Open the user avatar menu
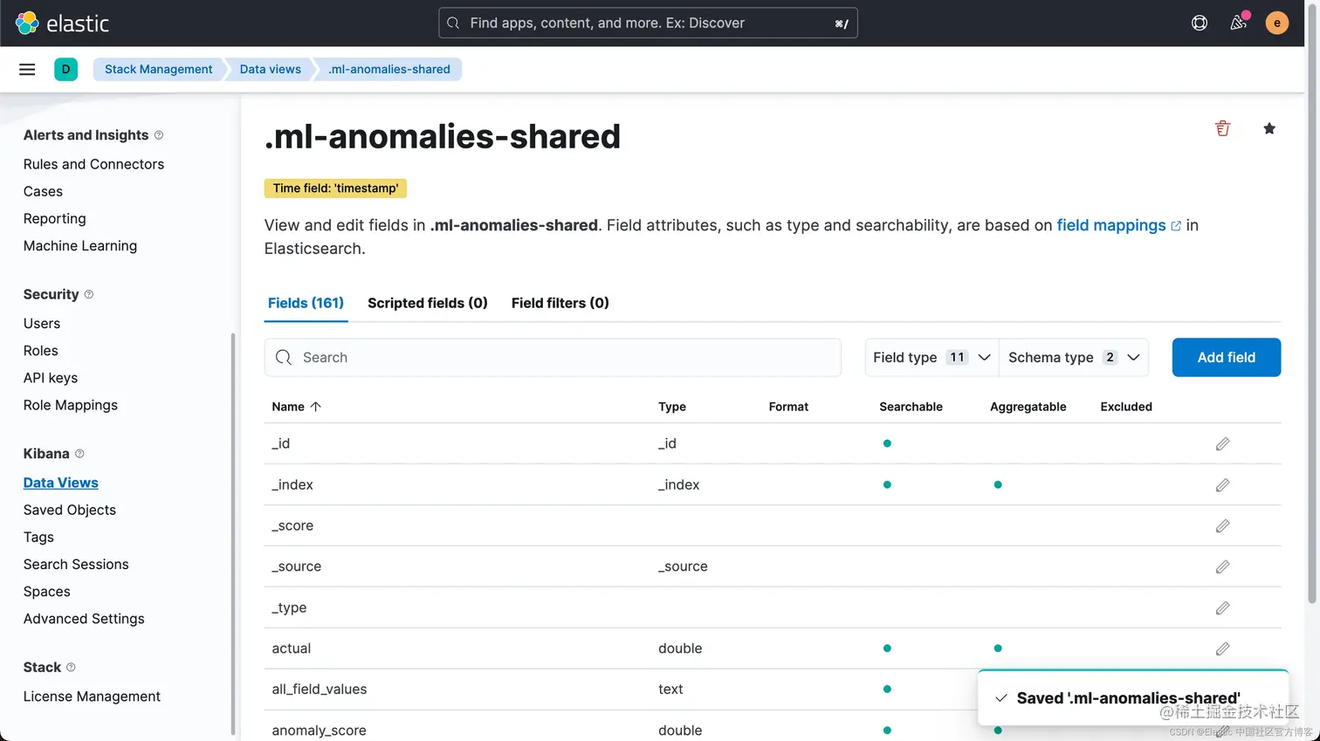Screen dimensions: 1320x741 (1276, 24)
